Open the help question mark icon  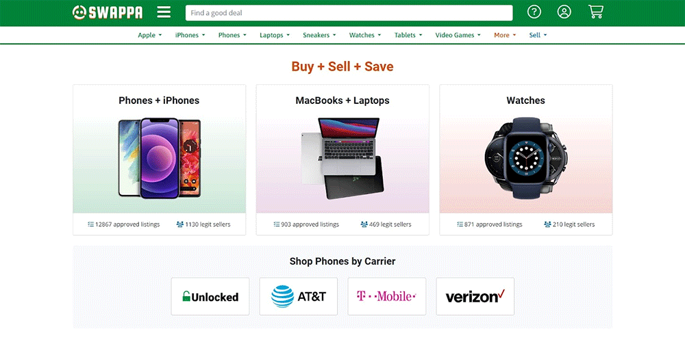534,12
